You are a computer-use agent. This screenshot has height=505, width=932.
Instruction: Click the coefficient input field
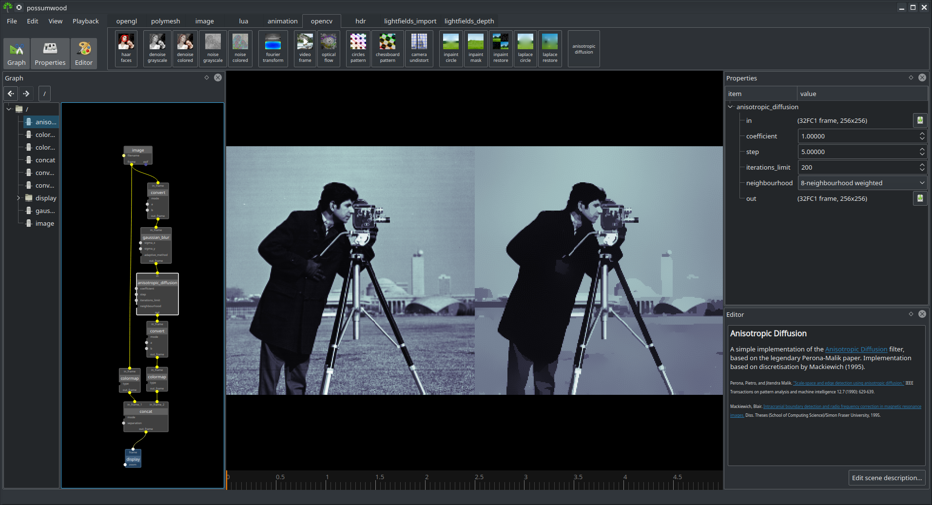[x=858, y=136]
